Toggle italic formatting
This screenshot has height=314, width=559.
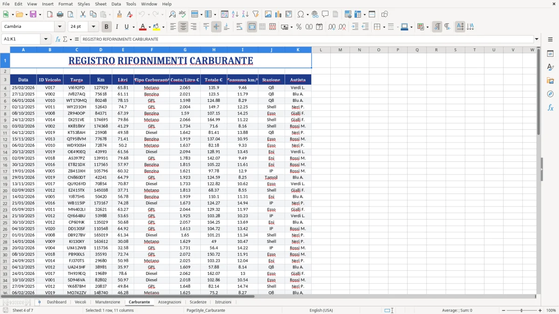[x=117, y=27]
